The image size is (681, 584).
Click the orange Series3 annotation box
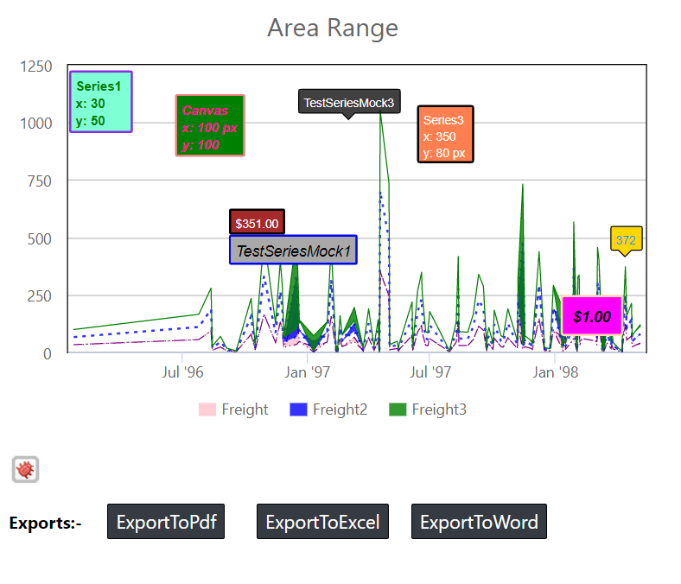pos(445,134)
